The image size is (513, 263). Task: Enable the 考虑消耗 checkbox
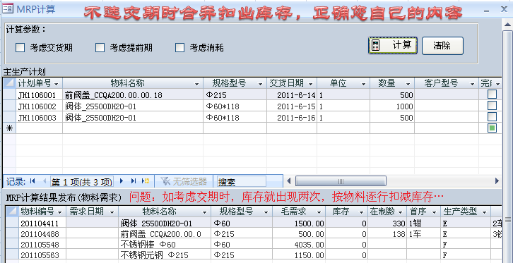(180, 48)
